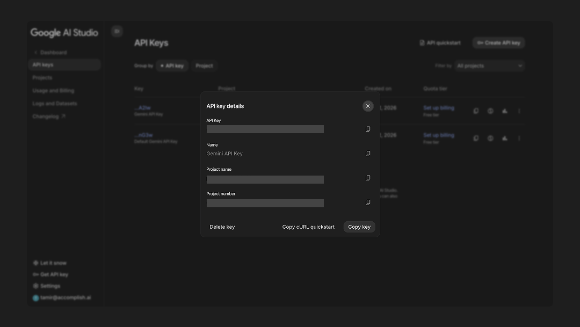This screenshot has height=327, width=580.
Task: Open API keys in the sidebar
Action: click(x=64, y=65)
